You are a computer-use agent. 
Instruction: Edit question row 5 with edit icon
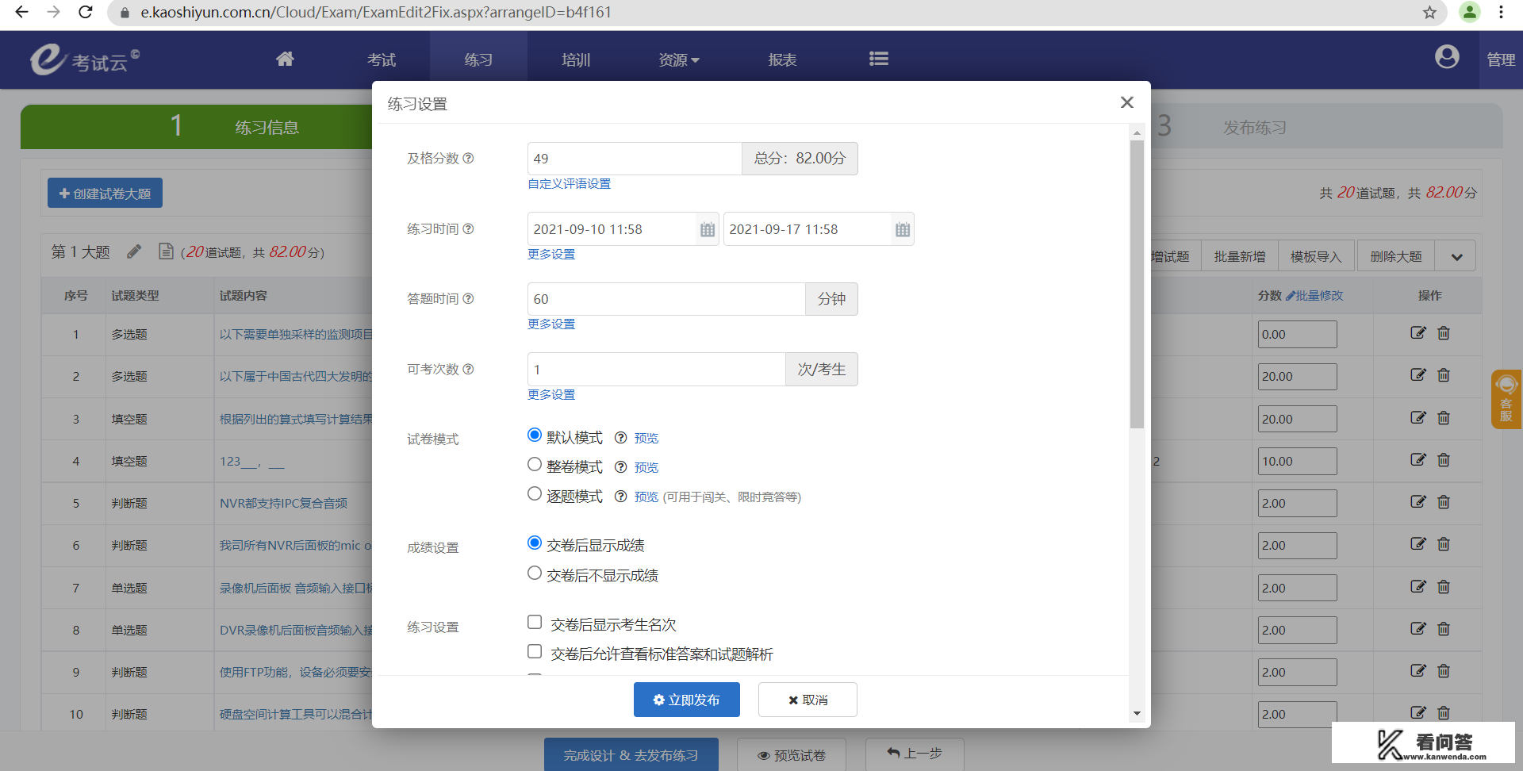tap(1418, 502)
